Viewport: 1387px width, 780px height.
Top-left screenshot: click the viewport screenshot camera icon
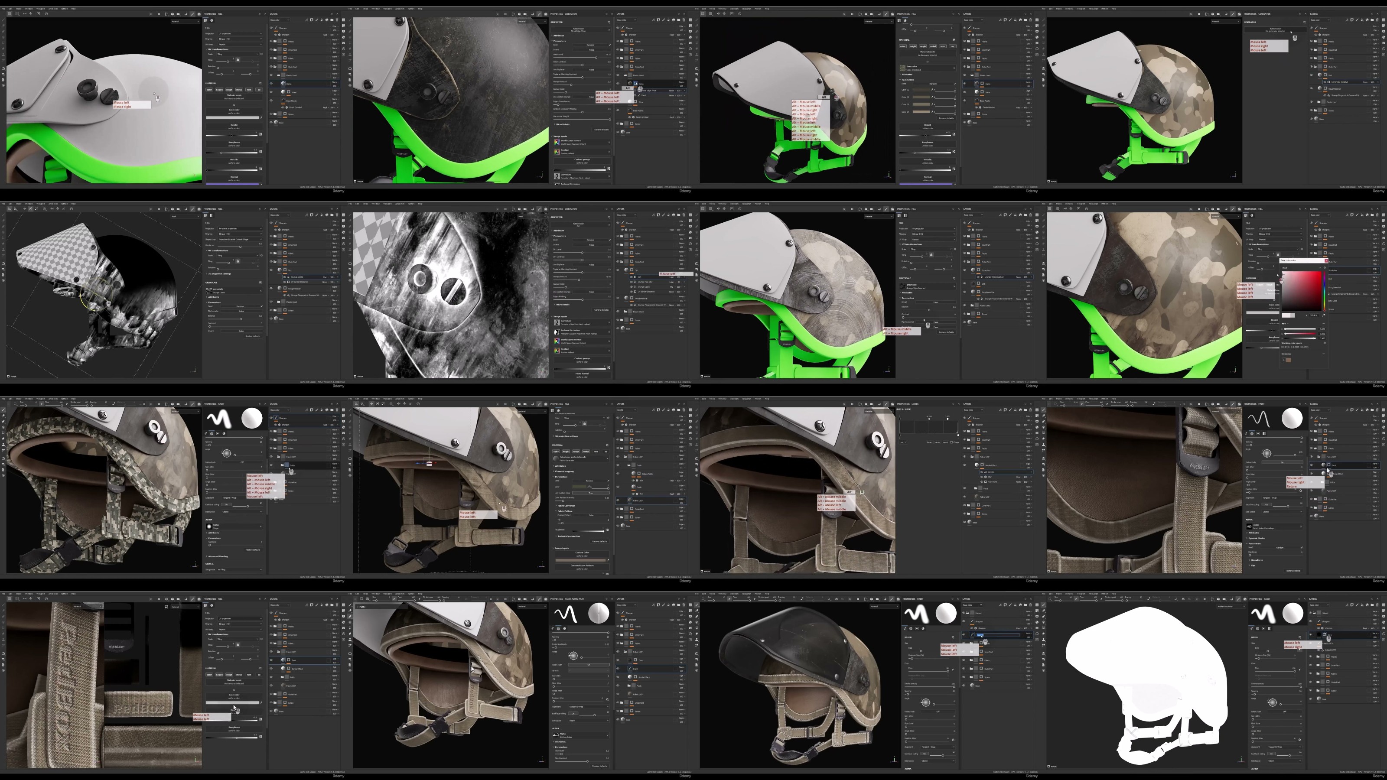pyautogui.click(x=199, y=14)
